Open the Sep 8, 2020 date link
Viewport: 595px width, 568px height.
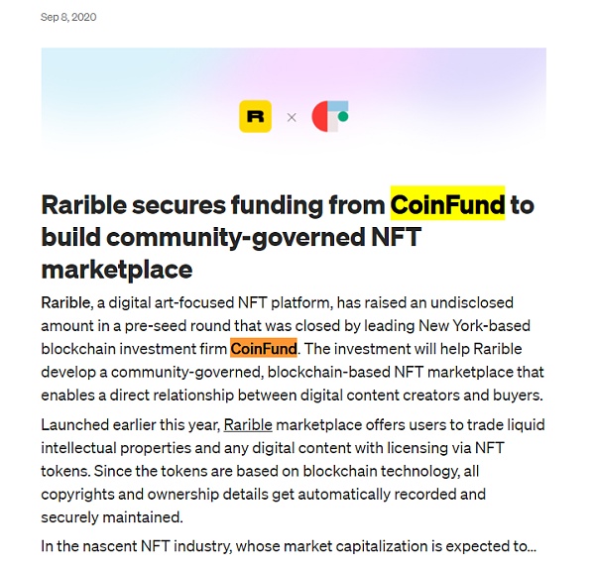tap(68, 17)
